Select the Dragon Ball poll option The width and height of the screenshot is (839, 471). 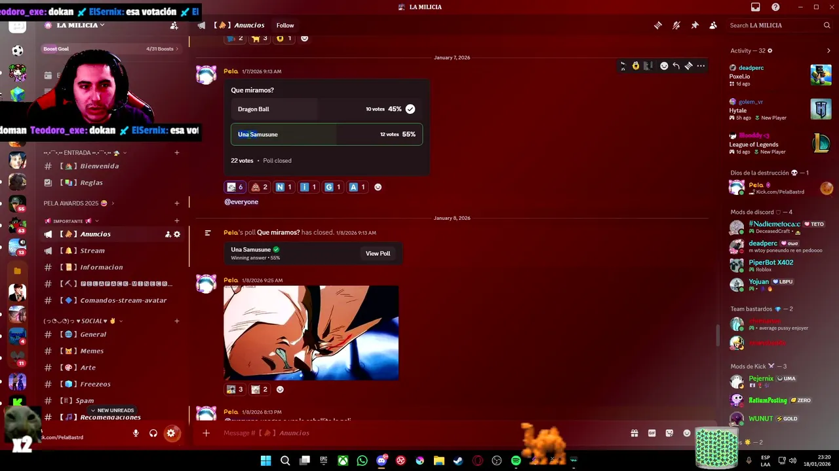point(326,109)
